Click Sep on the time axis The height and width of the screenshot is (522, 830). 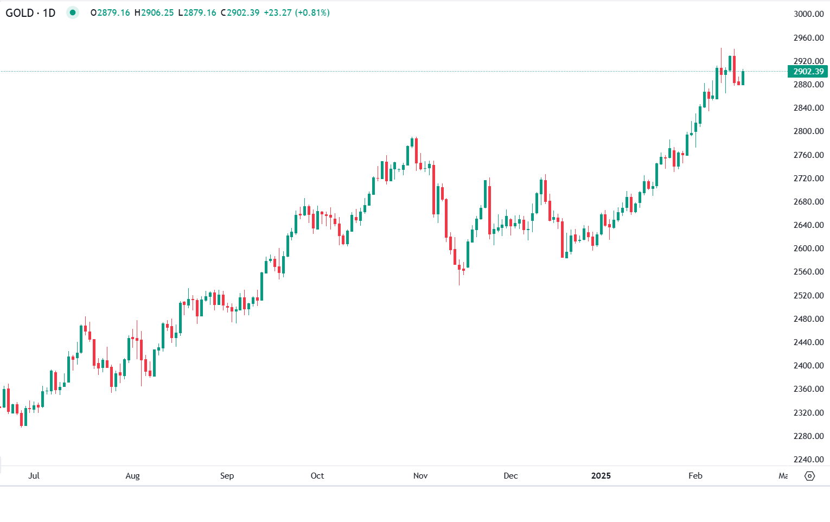227,476
